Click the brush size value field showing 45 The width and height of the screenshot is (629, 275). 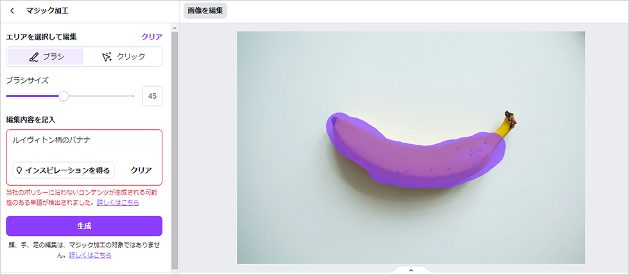click(152, 96)
